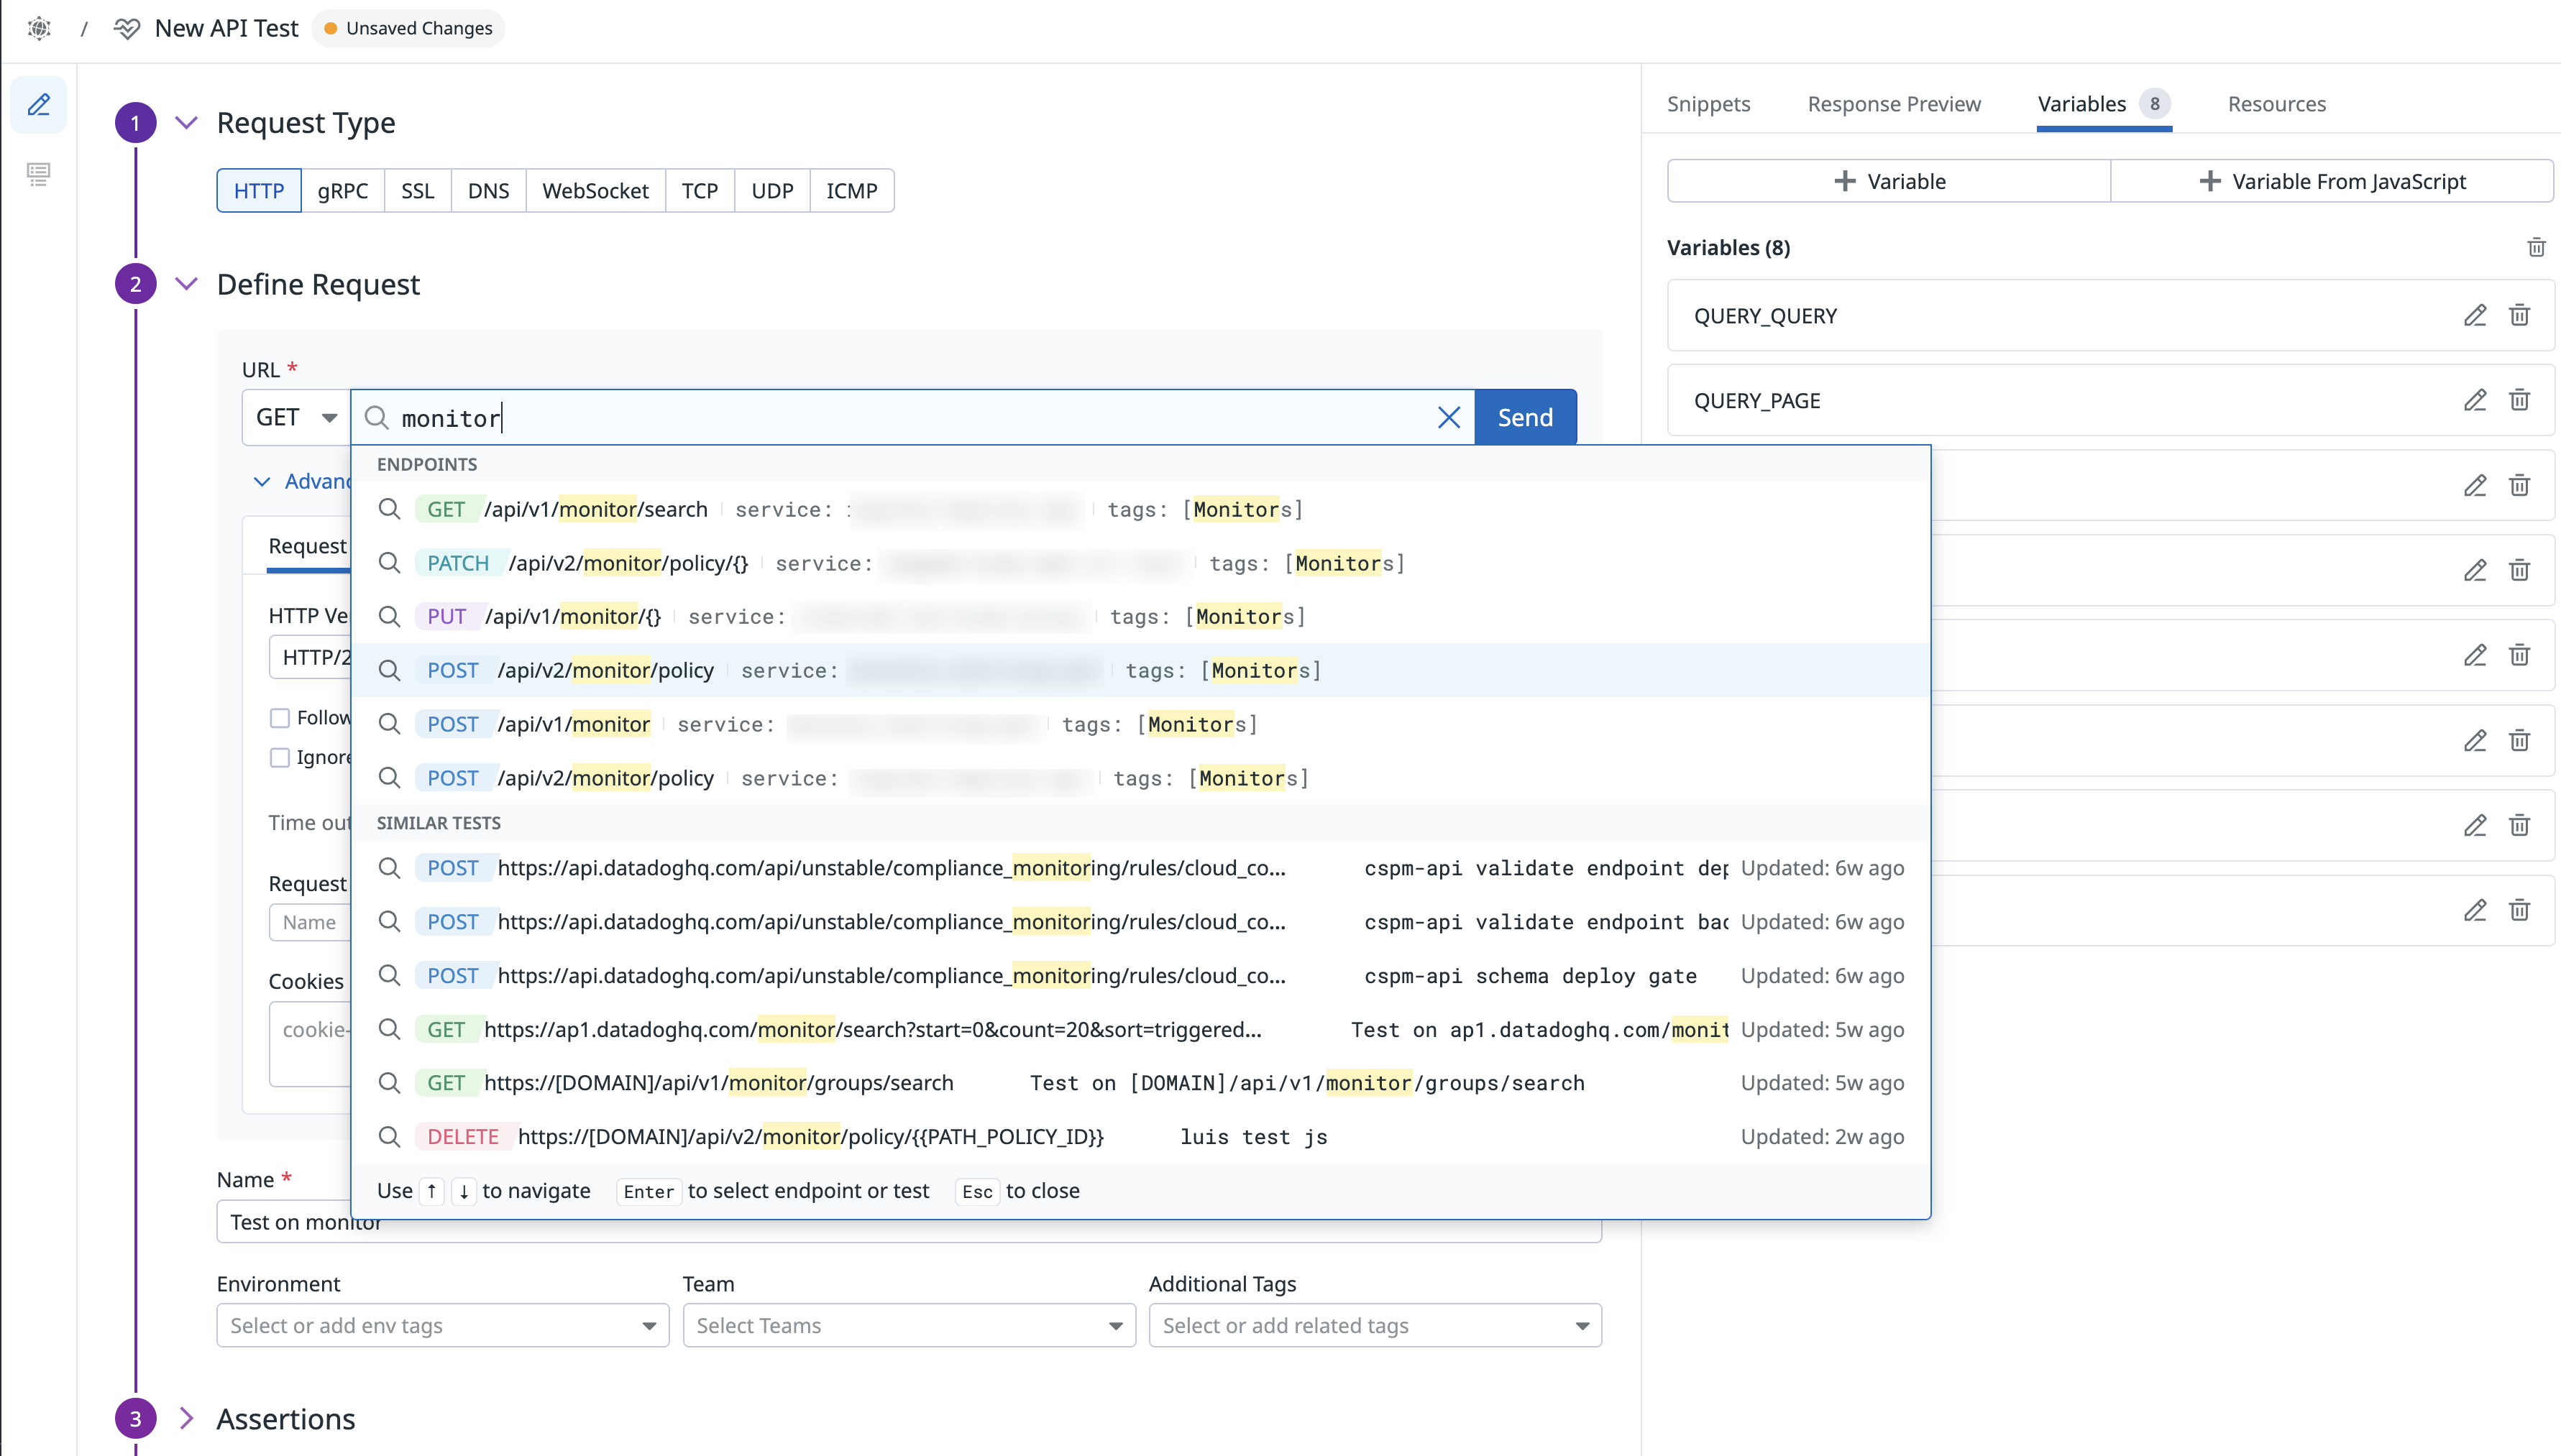
Task: Edit the seventh variable in list
Action: [x=2475, y=826]
